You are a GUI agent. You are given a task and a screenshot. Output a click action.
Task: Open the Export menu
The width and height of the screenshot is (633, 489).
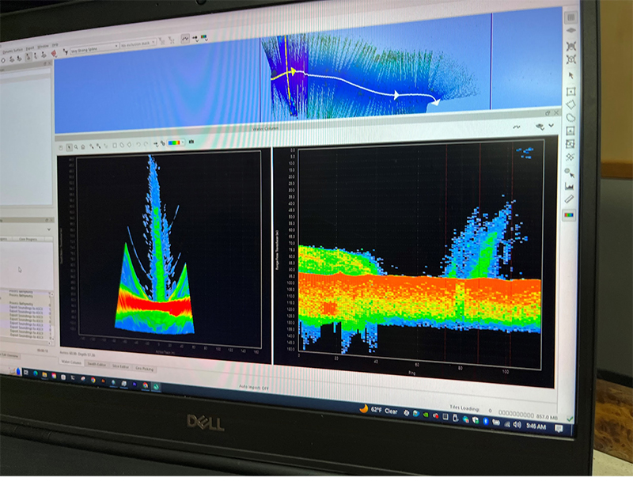(30, 48)
